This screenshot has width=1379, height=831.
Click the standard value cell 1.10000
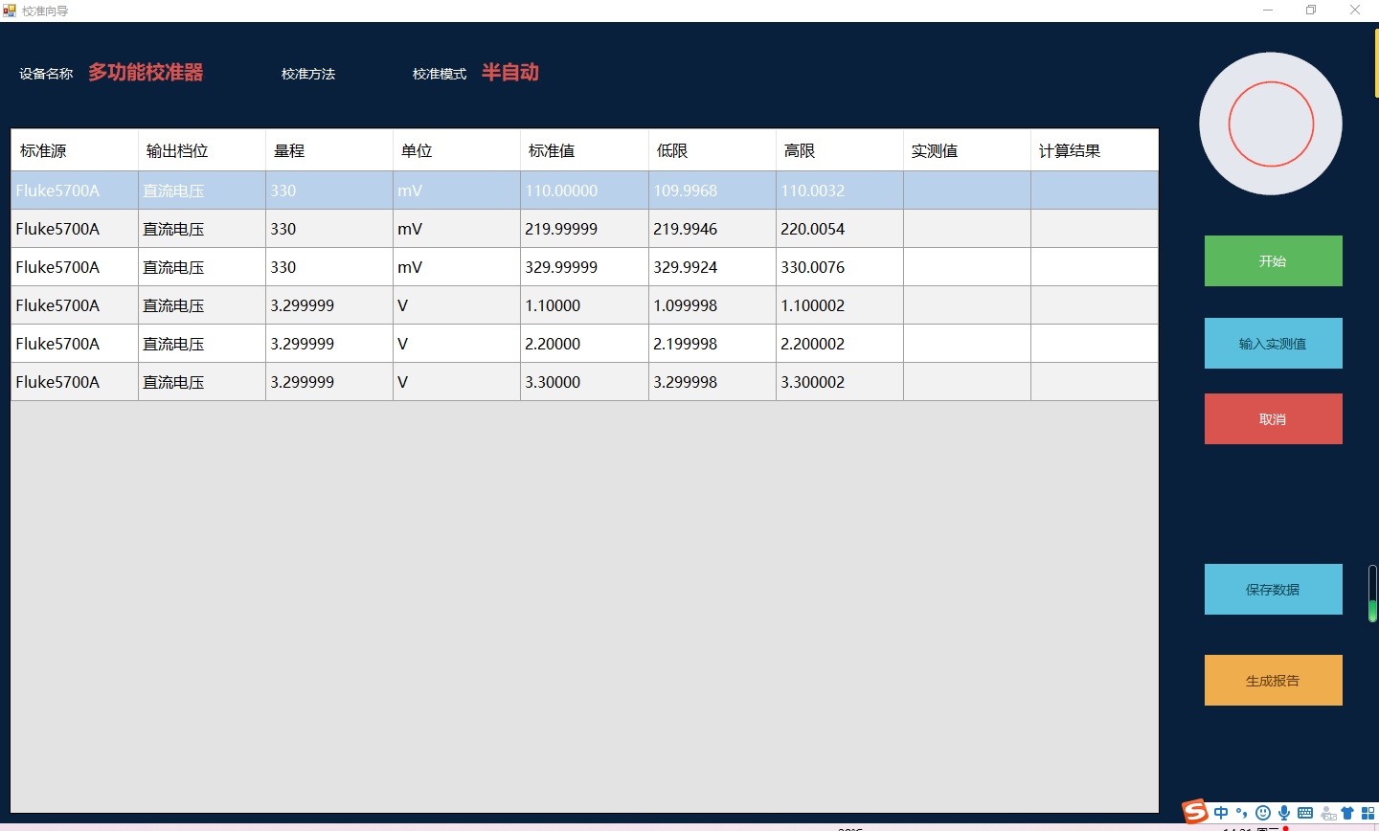click(584, 305)
